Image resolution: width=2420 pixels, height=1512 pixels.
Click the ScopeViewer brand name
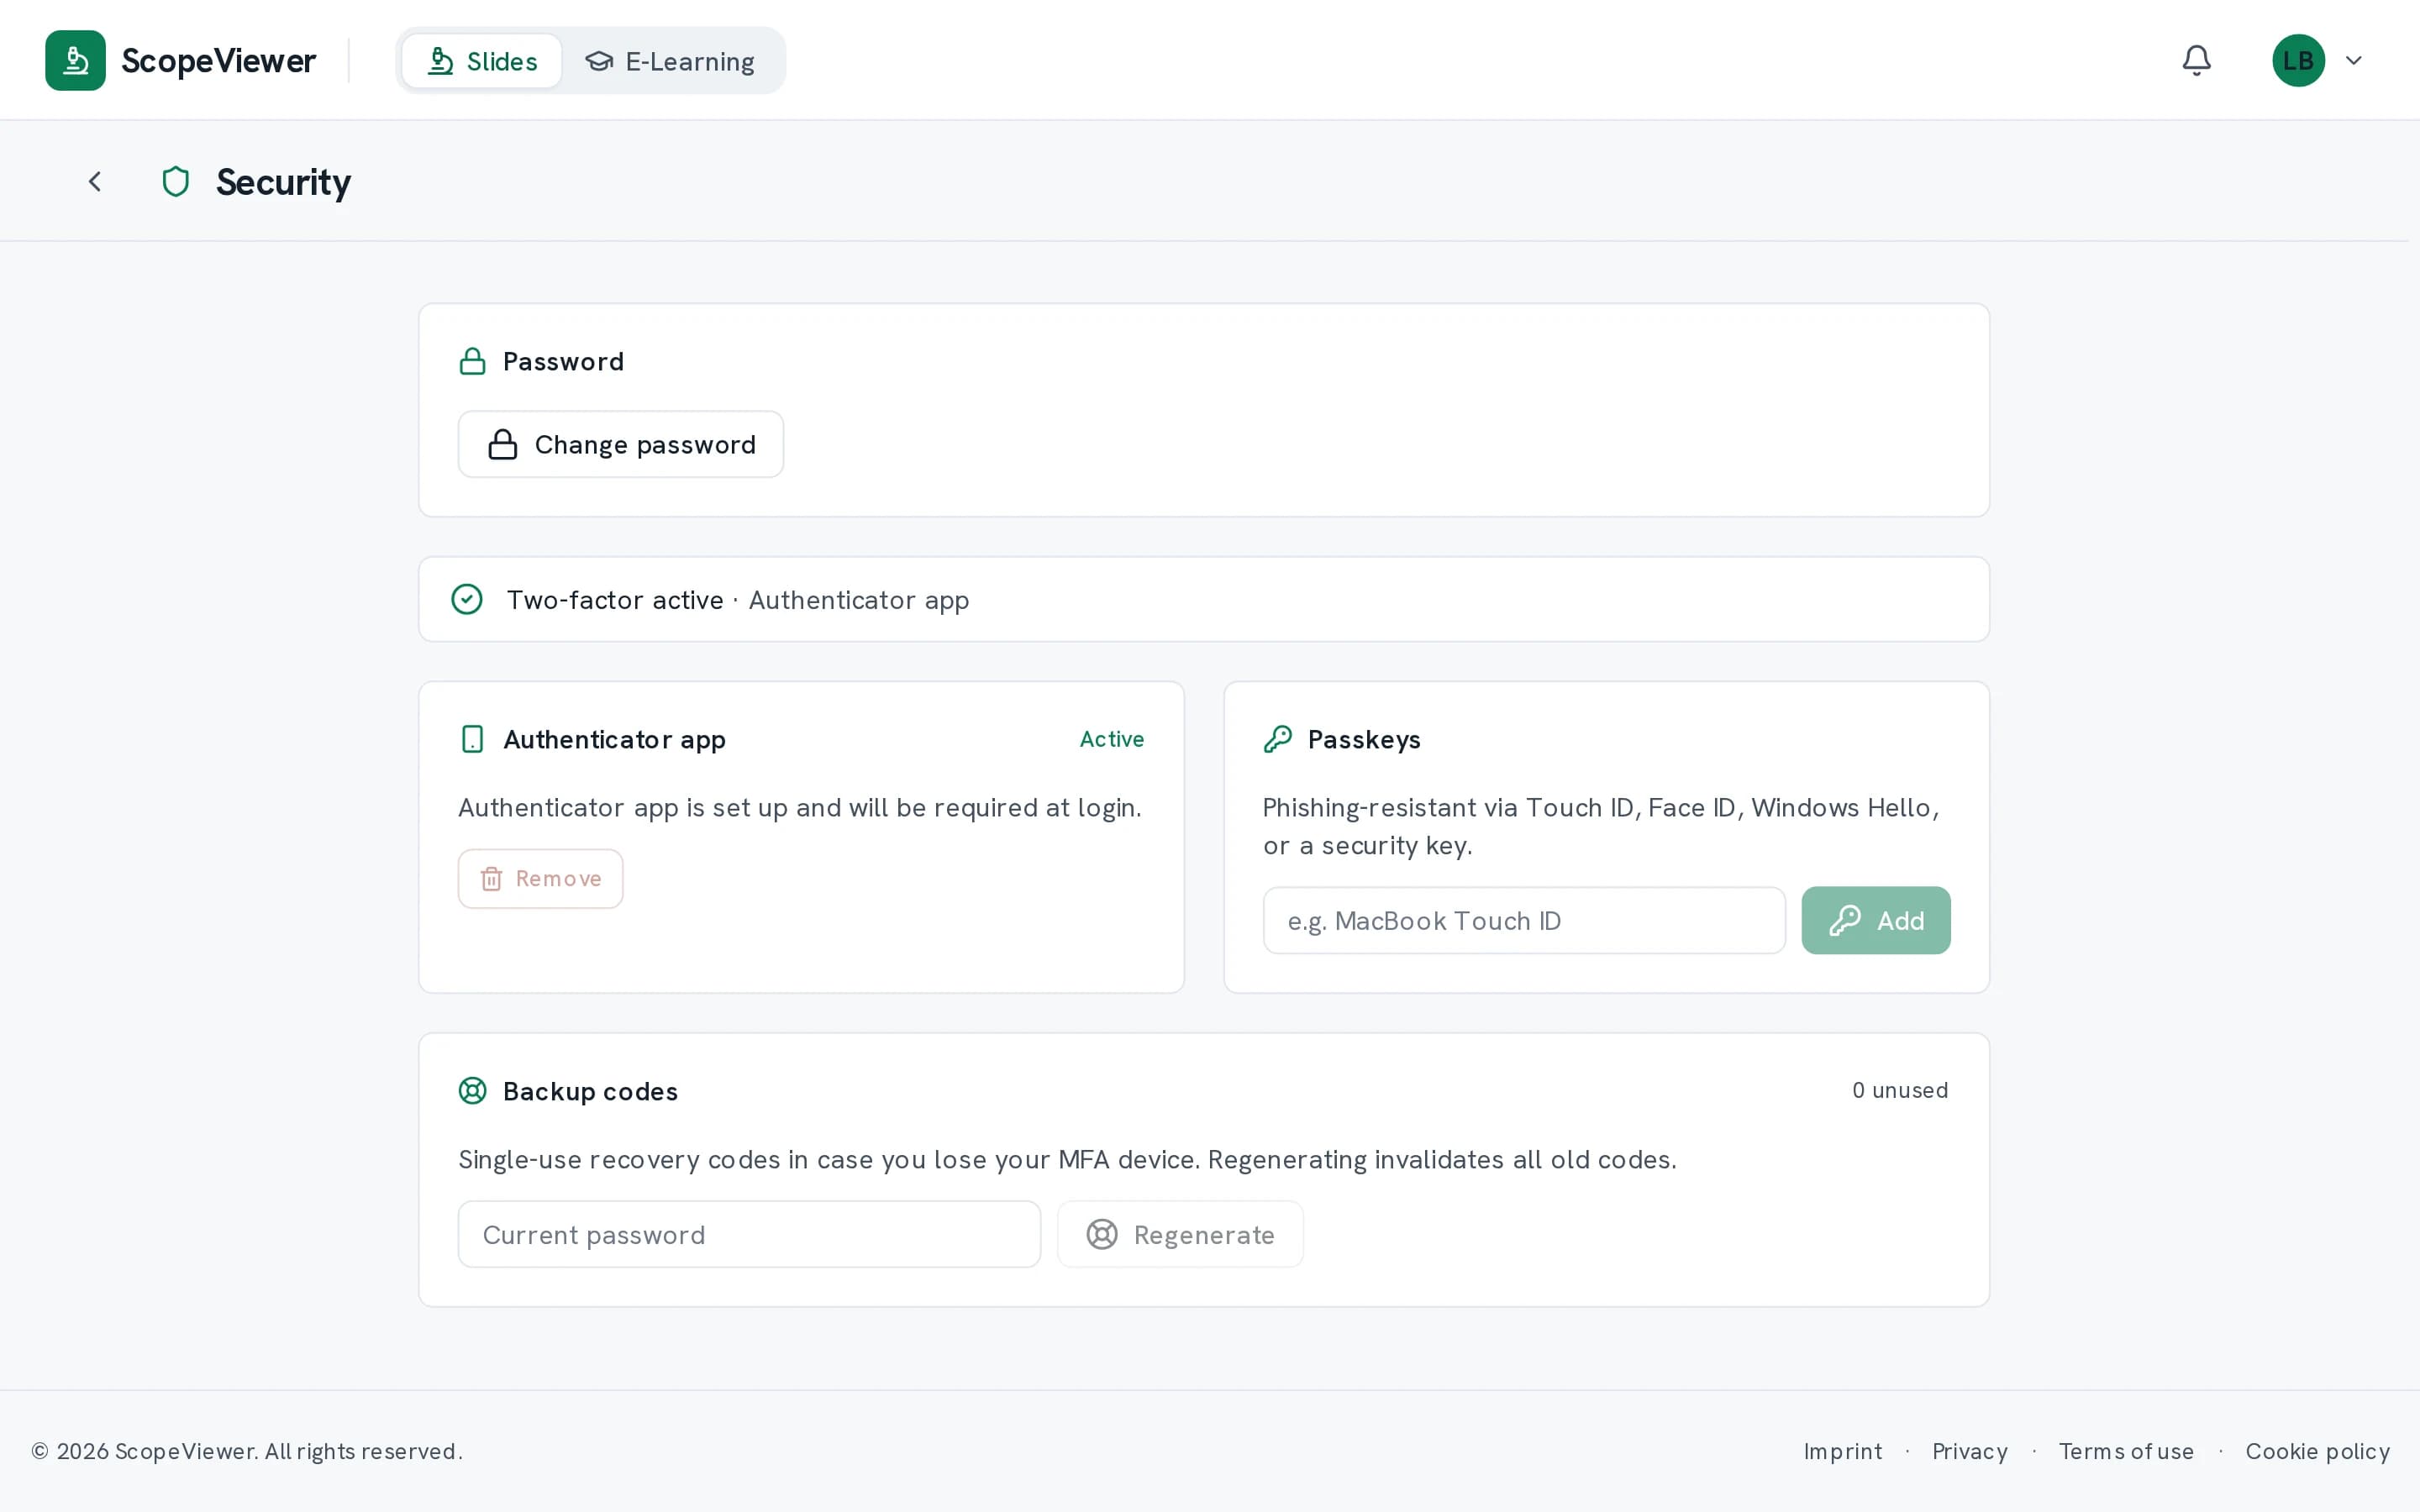tap(218, 61)
